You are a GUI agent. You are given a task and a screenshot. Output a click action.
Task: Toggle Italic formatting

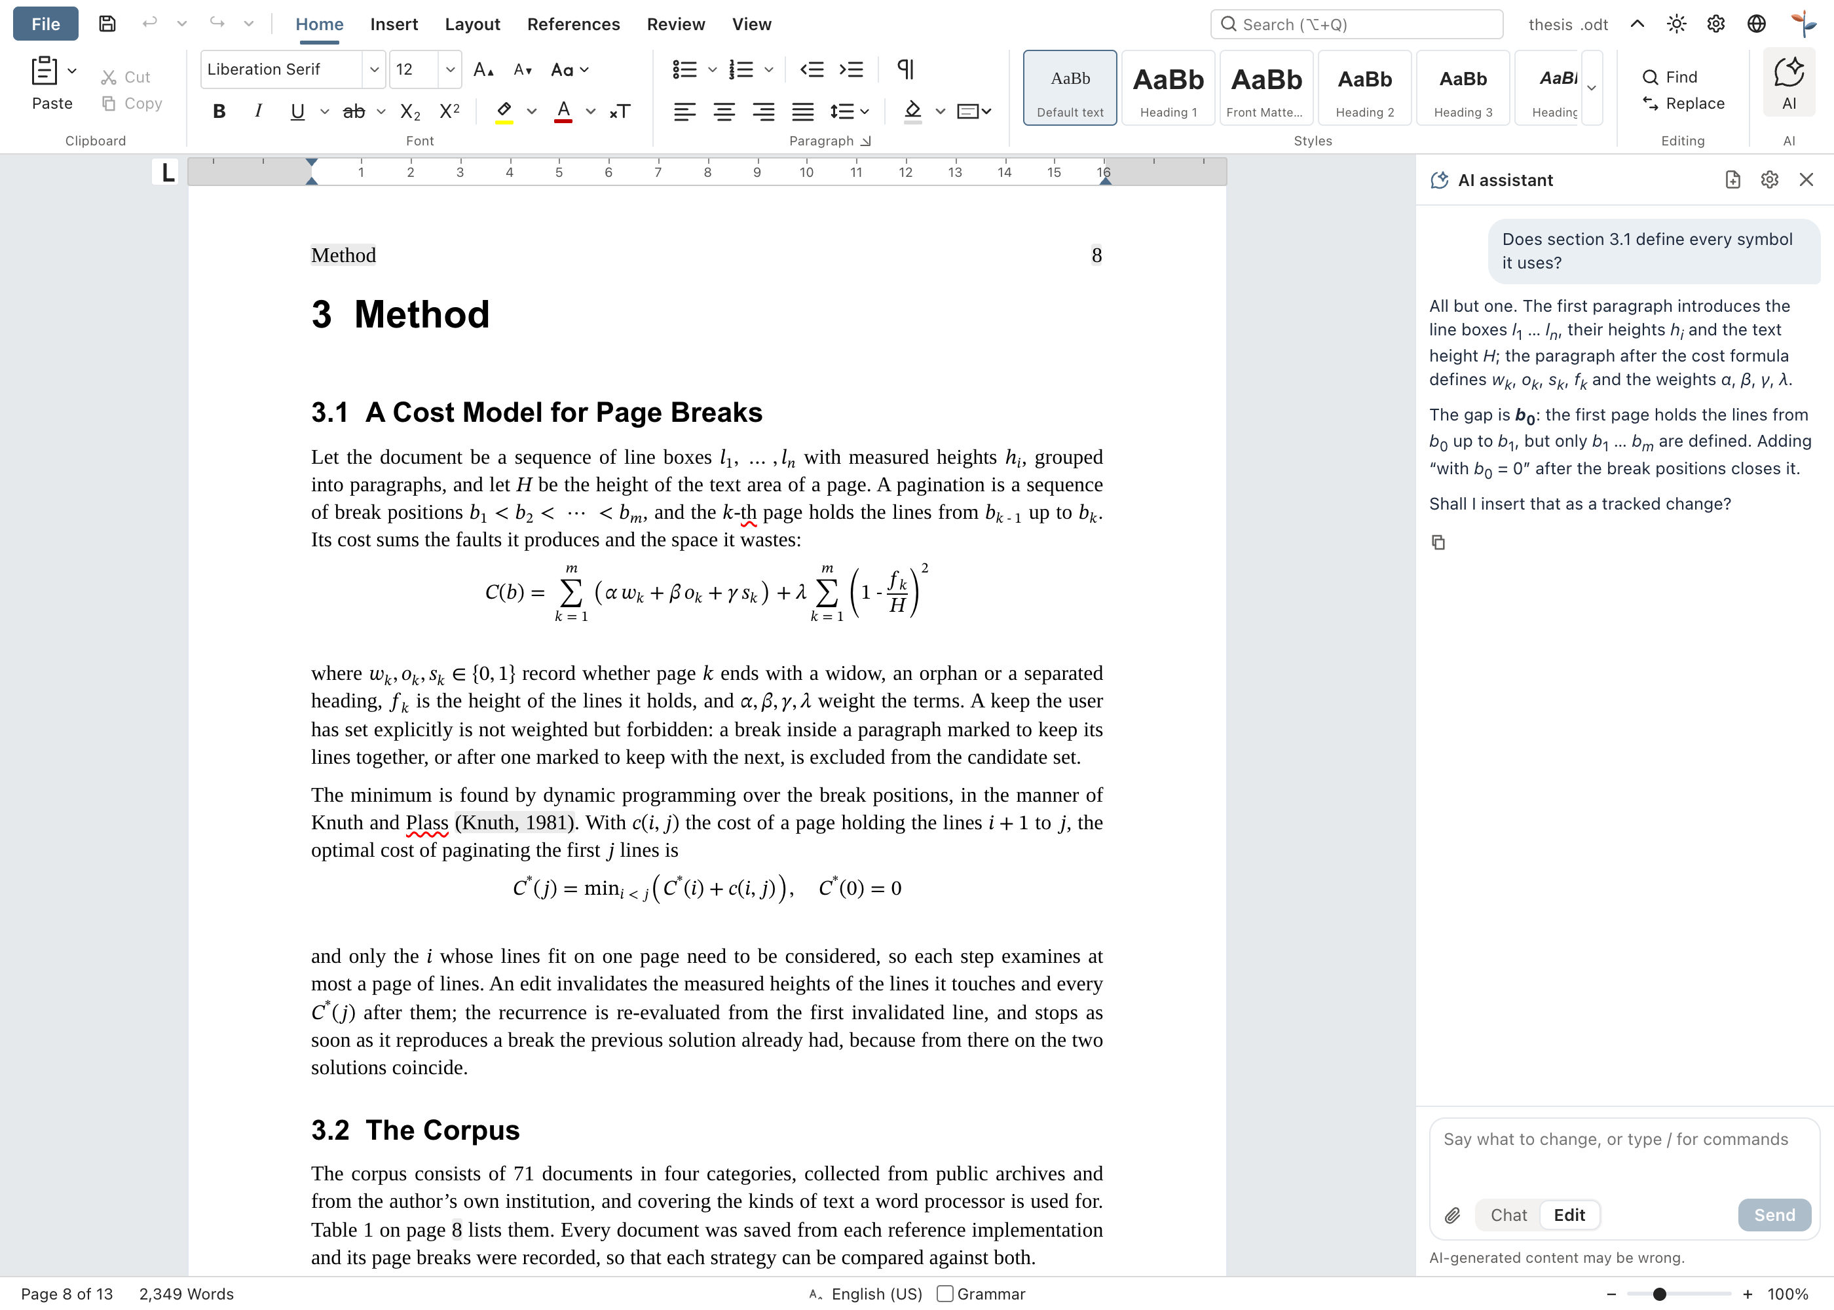(258, 111)
